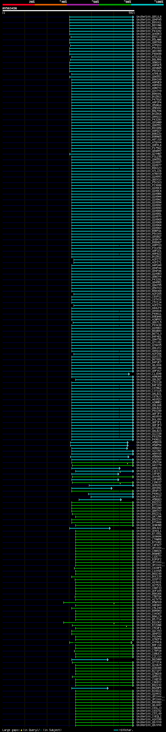Screen dimensions: 166x732
Task: Select the UniRef100_P49611 label
Action: click(x=149, y=314)
